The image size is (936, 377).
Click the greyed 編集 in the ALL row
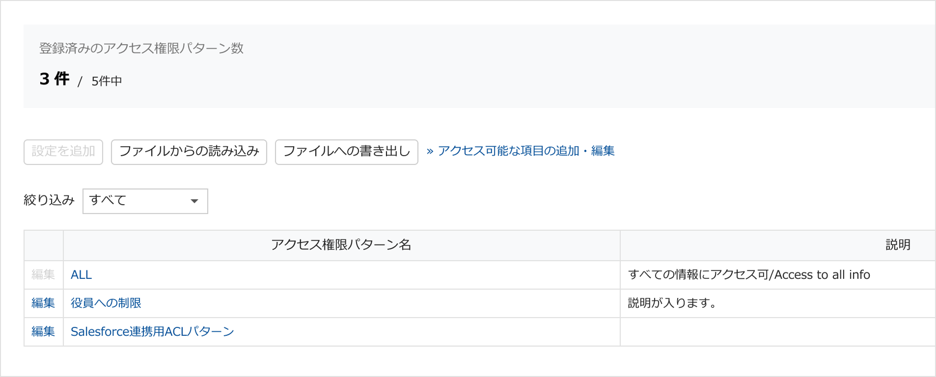point(43,275)
